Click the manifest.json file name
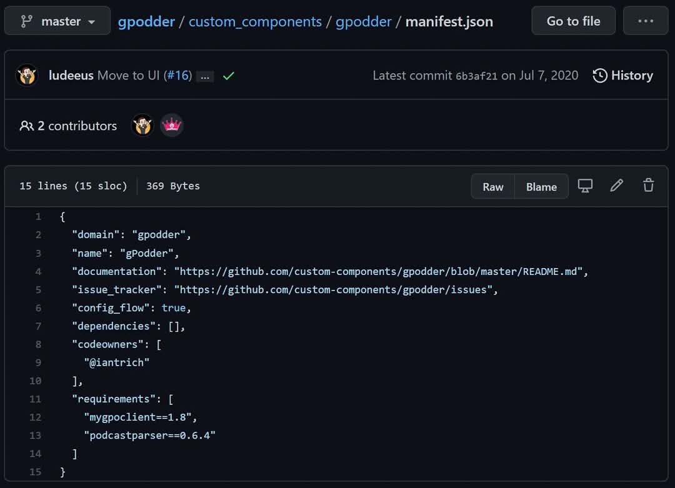Image resolution: width=675 pixels, height=488 pixels. click(x=449, y=21)
